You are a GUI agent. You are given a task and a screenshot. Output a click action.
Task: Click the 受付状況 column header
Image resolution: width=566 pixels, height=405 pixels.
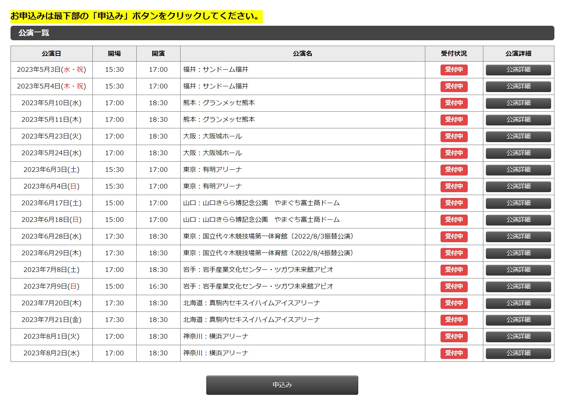point(454,54)
